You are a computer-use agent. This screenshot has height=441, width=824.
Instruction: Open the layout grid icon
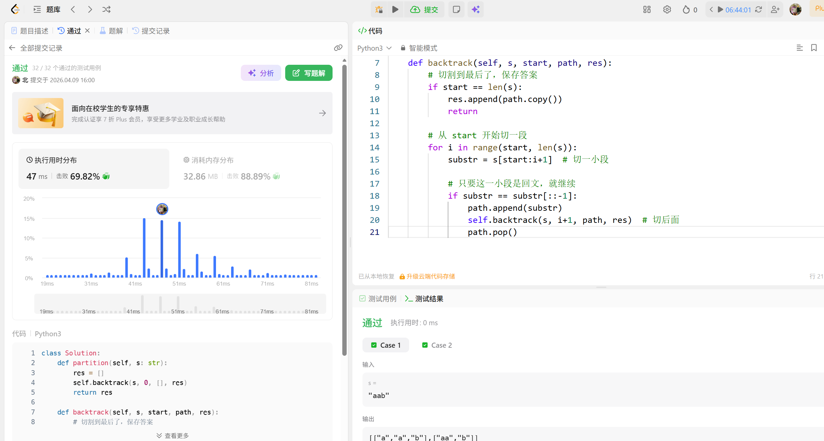pyautogui.click(x=647, y=9)
